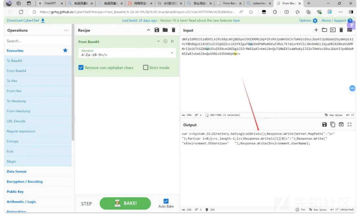
Task: Focus the operations Search field
Action: (38, 41)
